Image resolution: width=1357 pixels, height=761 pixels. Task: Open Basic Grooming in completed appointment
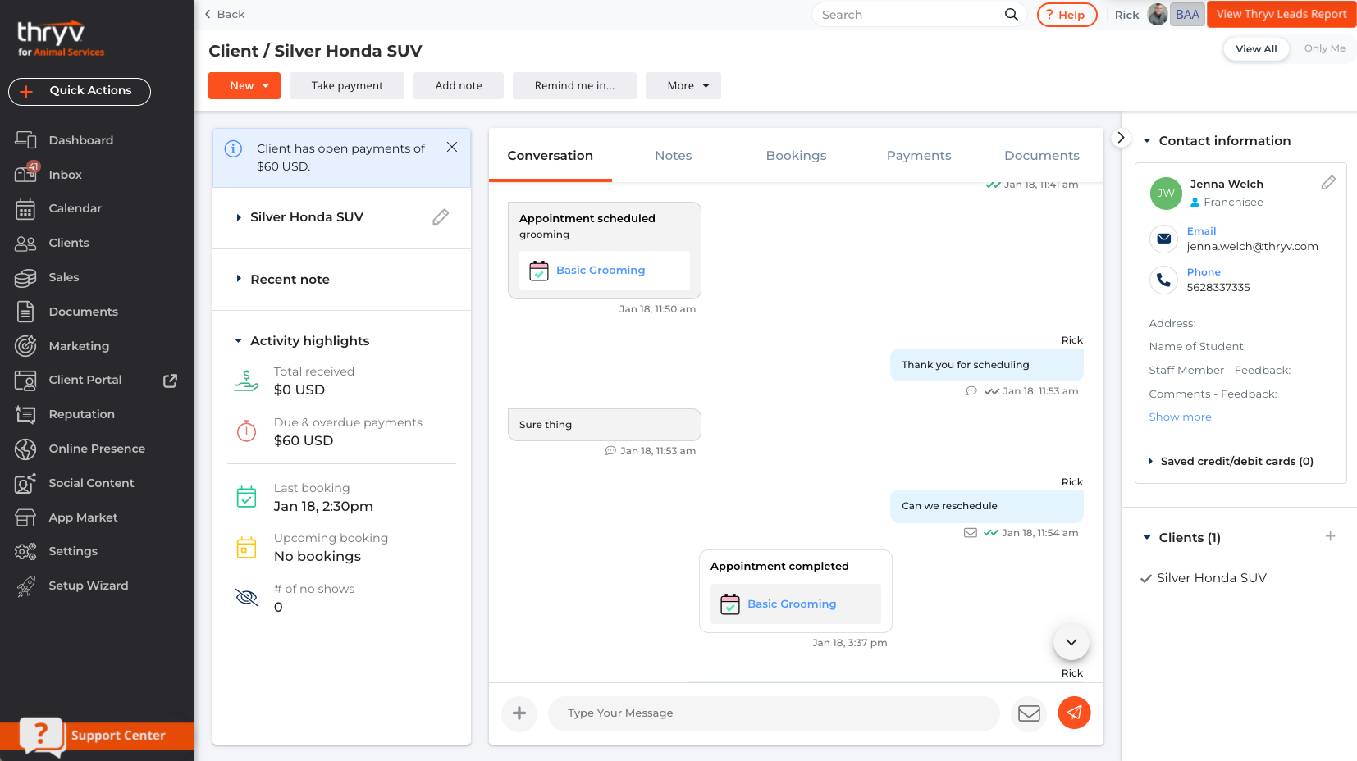click(792, 604)
